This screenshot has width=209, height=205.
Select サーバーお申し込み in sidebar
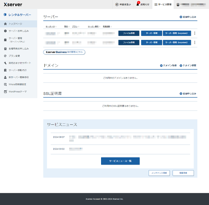tap(19, 31)
